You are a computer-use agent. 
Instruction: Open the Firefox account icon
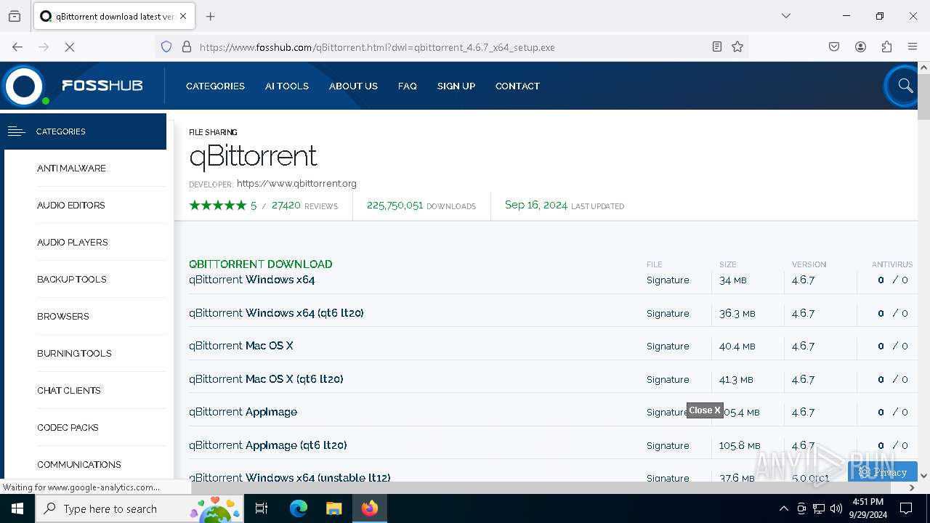point(860,47)
